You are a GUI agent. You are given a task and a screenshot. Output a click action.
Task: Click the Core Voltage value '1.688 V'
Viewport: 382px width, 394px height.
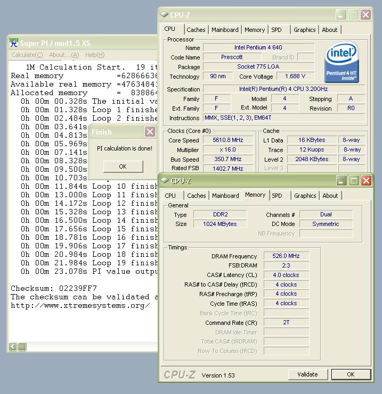pyautogui.click(x=295, y=76)
